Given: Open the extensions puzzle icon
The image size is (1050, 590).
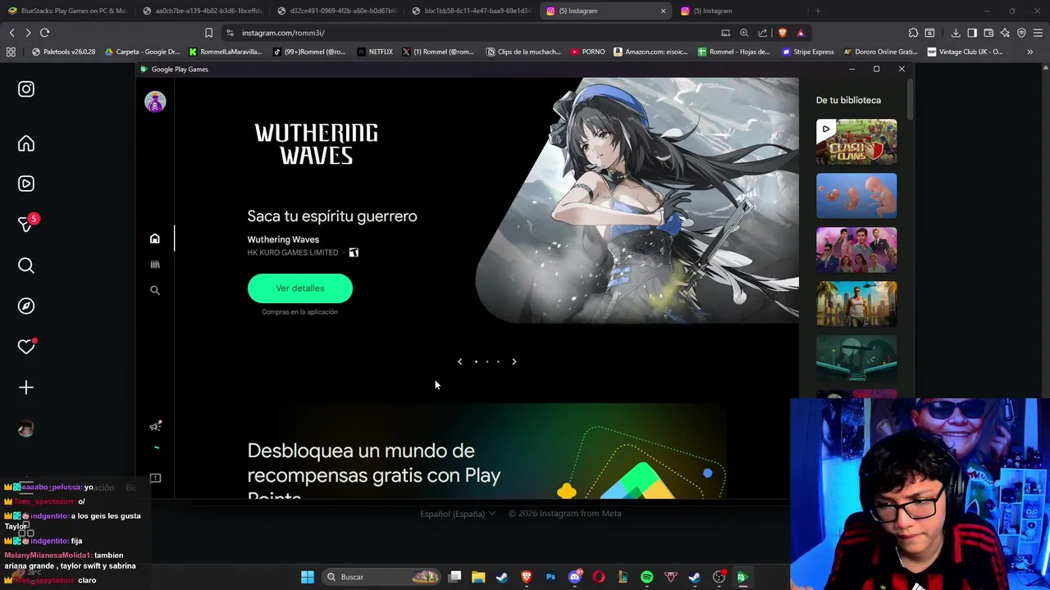Looking at the screenshot, I should (x=913, y=33).
